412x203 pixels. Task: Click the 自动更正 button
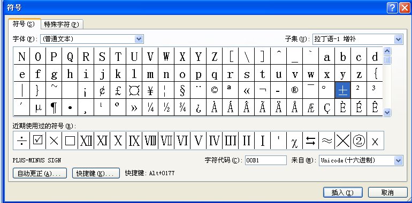pyautogui.click(x=40, y=174)
